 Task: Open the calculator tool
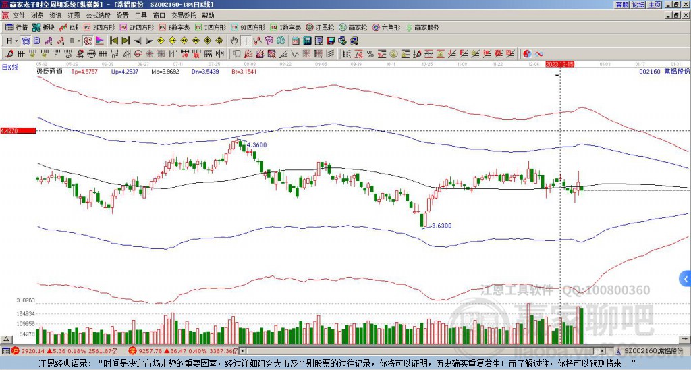(307, 41)
